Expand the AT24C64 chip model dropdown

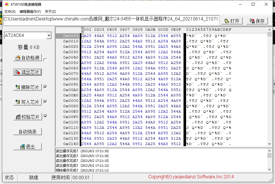(49, 36)
